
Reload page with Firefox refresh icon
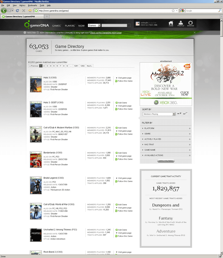[17, 11]
